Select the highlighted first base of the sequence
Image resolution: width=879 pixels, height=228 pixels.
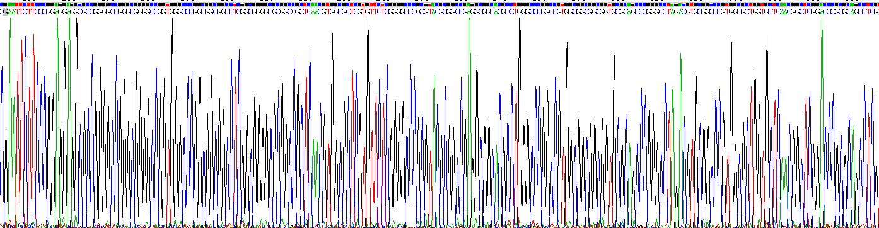coord(5,11)
